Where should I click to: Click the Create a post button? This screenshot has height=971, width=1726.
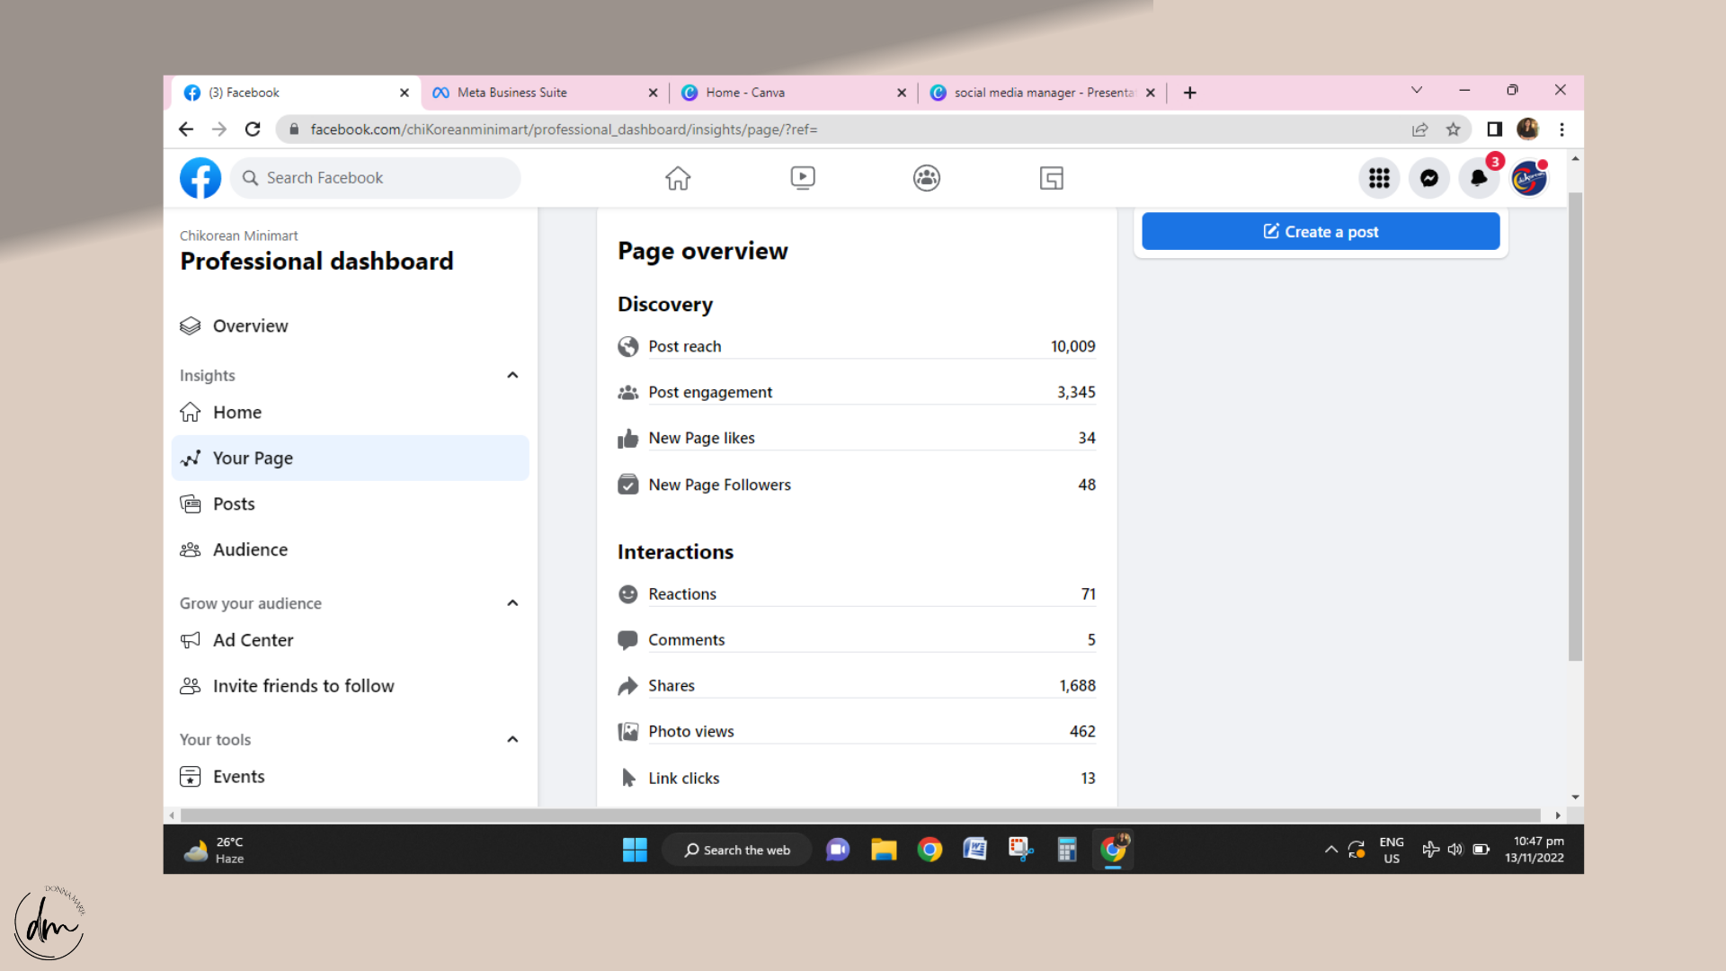click(x=1320, y=232)
